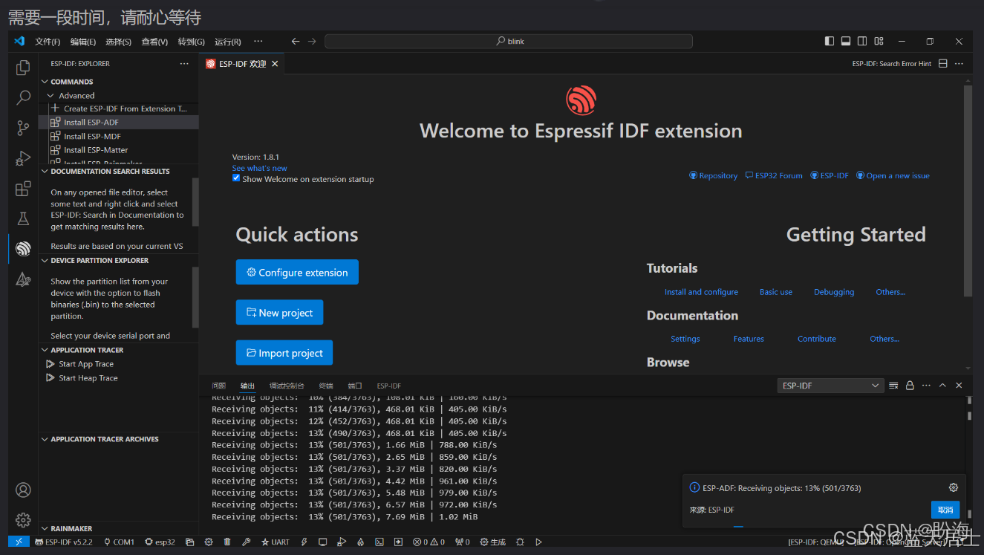The width and height of the screenshot is (984, 555).
Task: Select the ESP-IDF Explorer activity bar icon
Action: (x=23, y=249)
